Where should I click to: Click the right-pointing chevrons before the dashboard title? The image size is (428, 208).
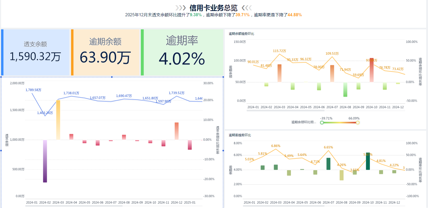[x=181, y=8]
